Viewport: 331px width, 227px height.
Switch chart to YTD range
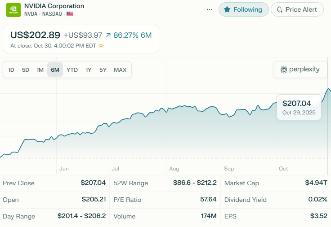[x=72, y=70]
